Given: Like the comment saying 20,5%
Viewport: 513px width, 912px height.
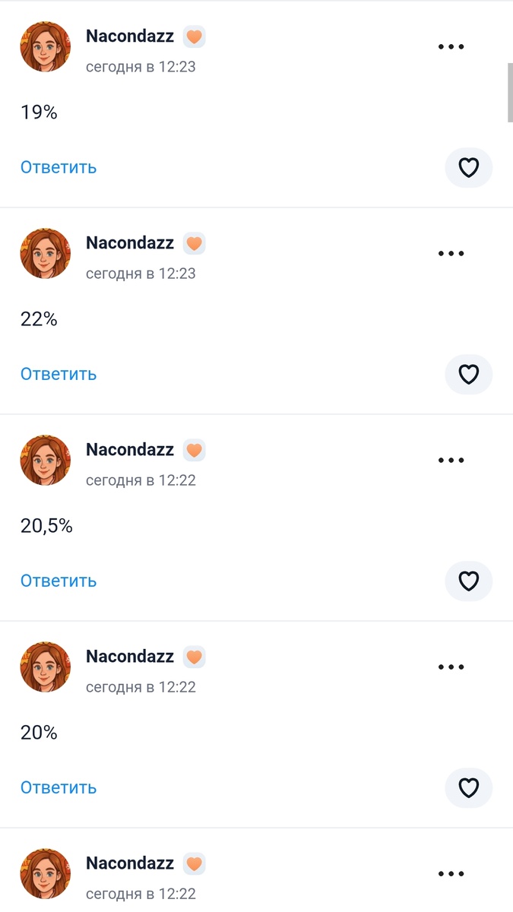Looking at the screenshot, I should pyautogui.click(x=468, y=581).
